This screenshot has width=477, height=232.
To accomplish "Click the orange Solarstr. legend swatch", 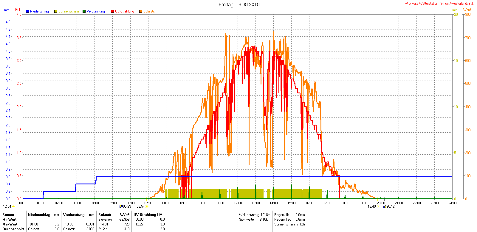I will (x=141, y=11).
